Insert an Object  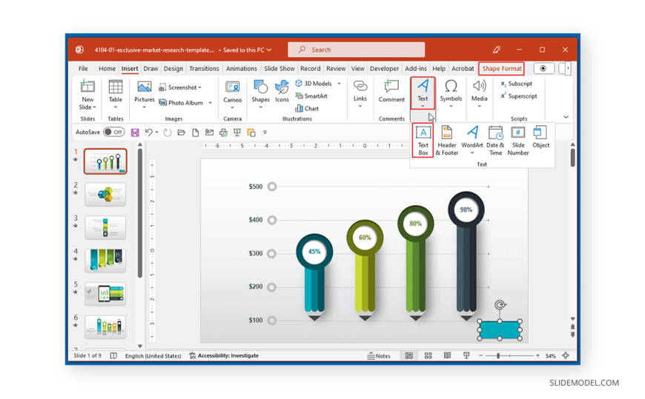pyautogui.click(x=540, y=137)
